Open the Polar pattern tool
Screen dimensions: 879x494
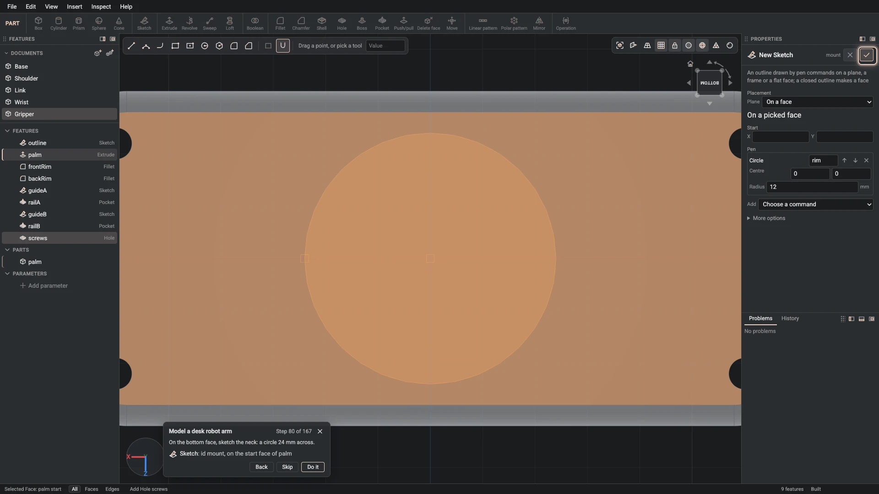tap(514, 23)
